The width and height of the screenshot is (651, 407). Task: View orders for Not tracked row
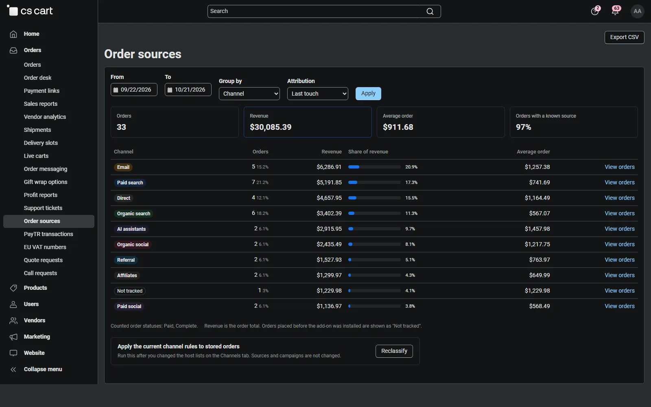(x=620, y=291)
